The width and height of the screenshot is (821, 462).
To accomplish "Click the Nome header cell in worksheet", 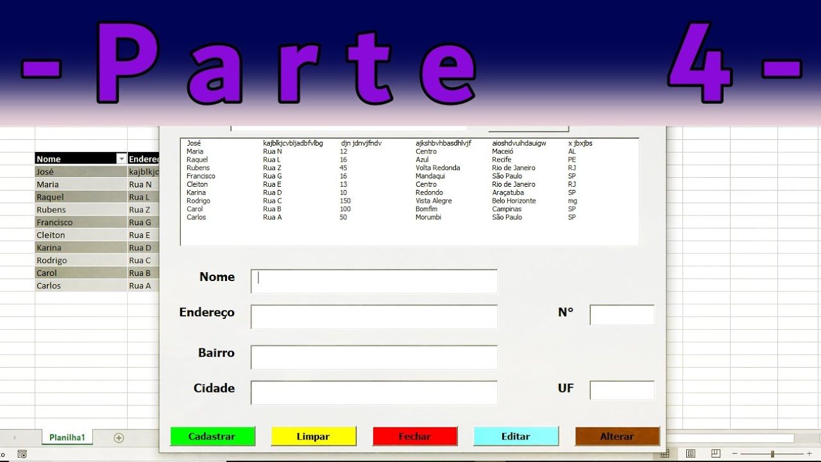I will [81, 159].
